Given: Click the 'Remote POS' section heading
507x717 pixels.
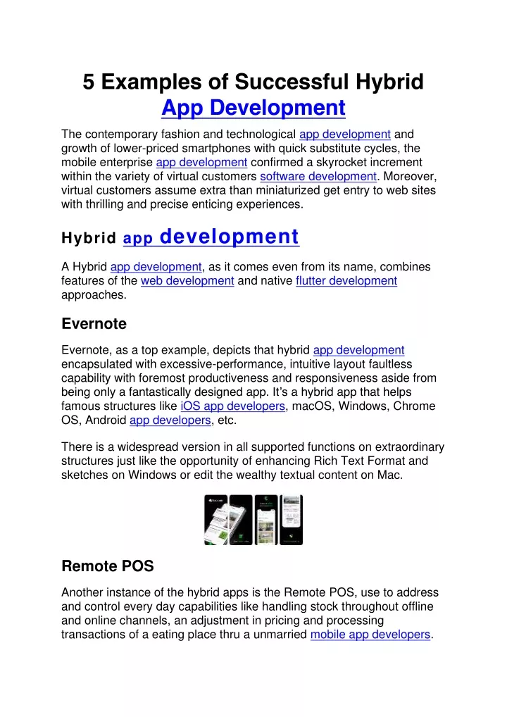Looking at the screenshot, I should [x=108, y=566].
